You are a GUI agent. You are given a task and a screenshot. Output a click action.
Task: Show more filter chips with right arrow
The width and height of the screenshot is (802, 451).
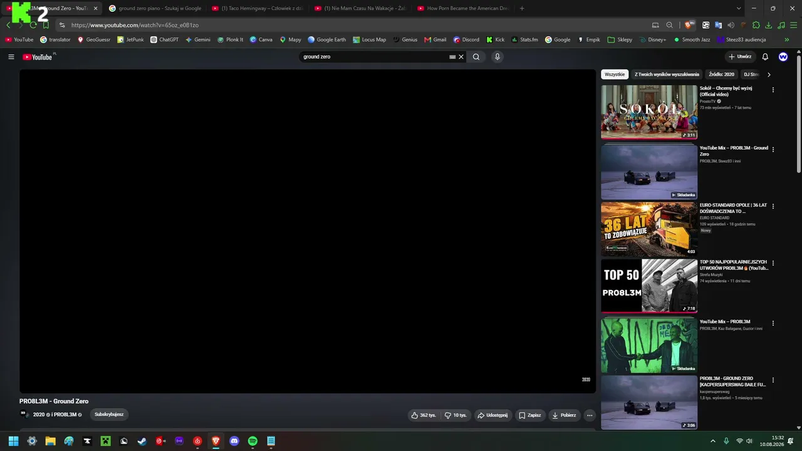[x=769, y=75]
